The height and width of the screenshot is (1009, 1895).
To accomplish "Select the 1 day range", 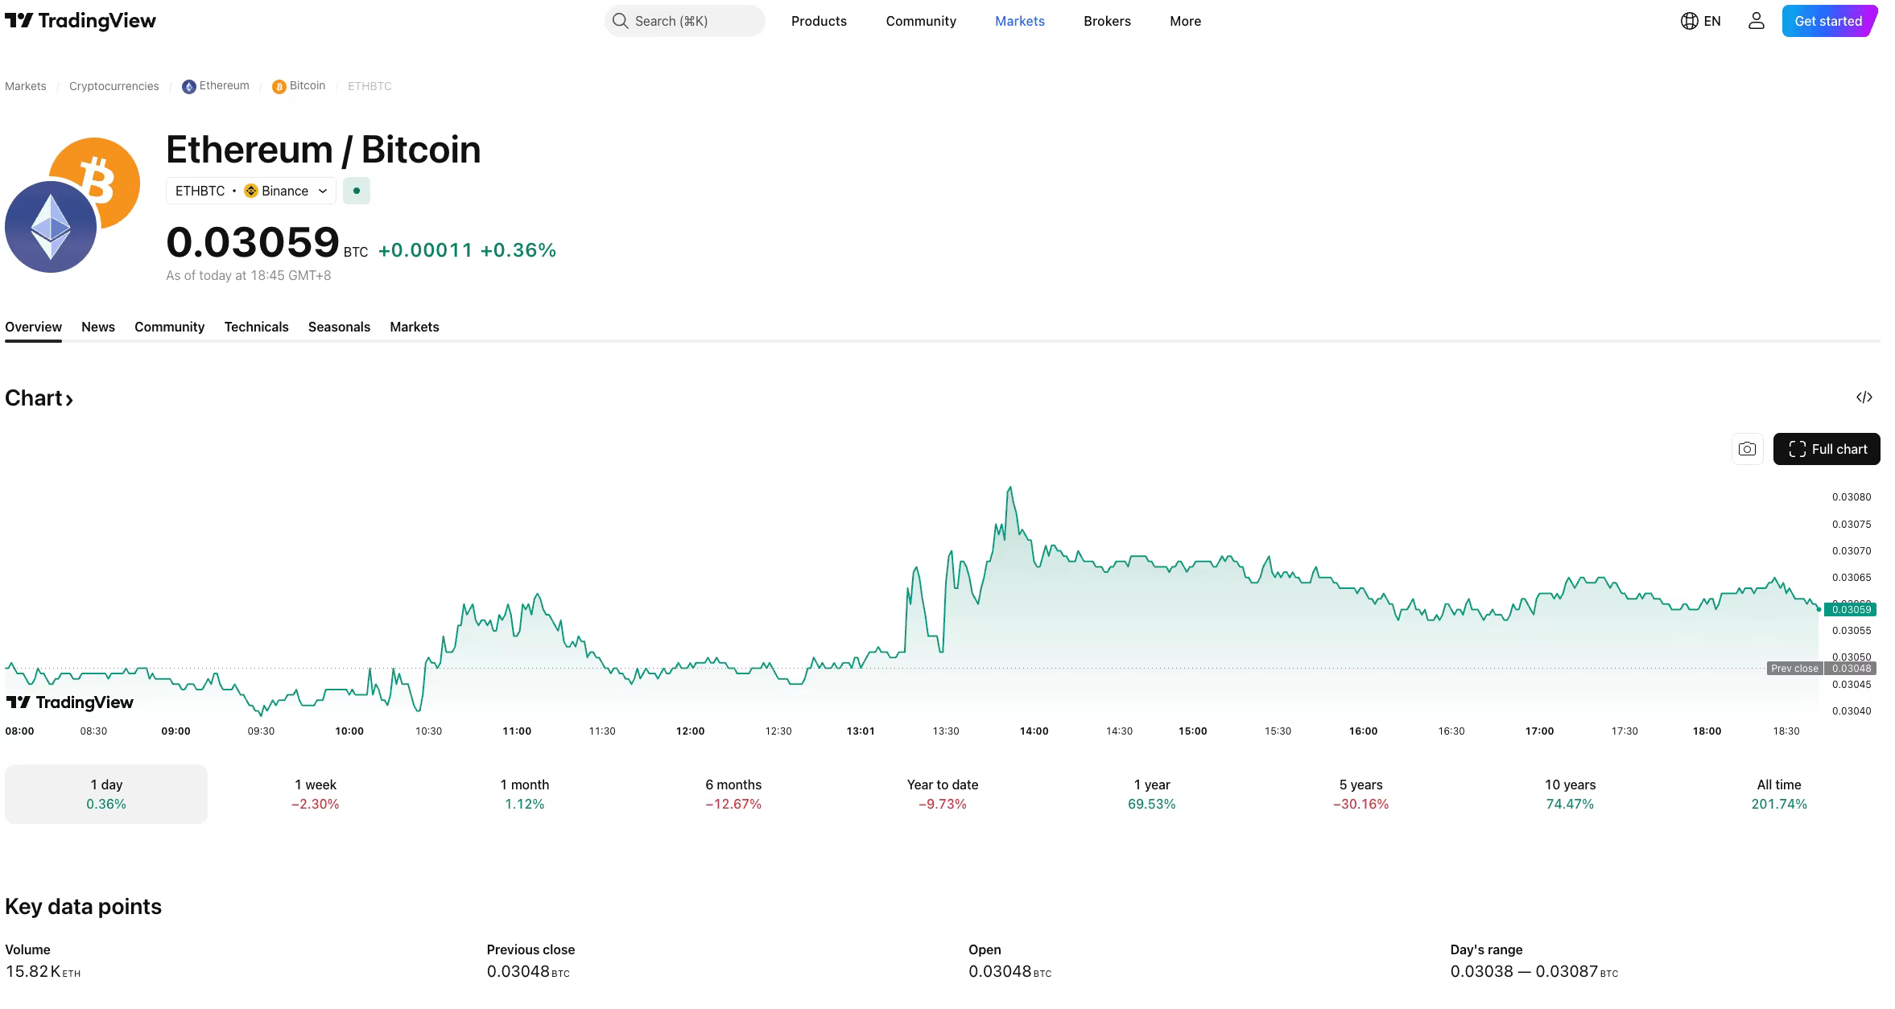I will [x=106, y=794].
